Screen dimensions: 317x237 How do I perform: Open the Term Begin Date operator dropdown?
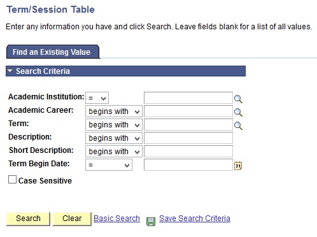(109, 165)
